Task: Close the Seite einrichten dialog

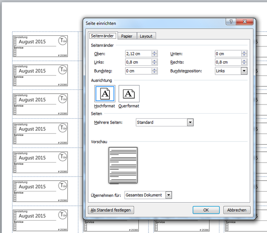Action: [x=245, y=22]
